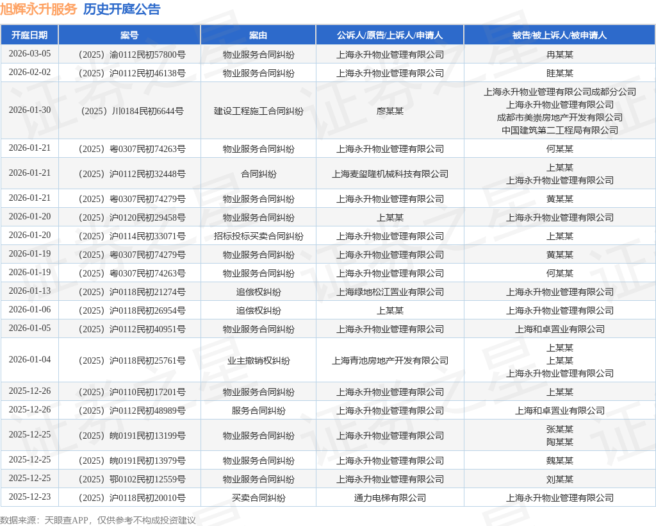Select case number 沪0112民初48989号
The width and height of the screenshot is (656, 526).
(x=132, y=411)
